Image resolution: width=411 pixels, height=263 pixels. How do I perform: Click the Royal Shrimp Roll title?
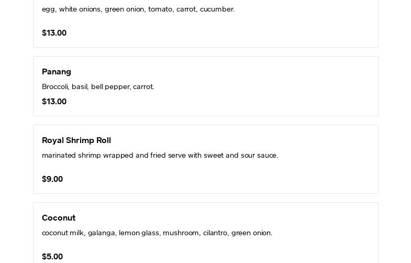click(76, 140)
